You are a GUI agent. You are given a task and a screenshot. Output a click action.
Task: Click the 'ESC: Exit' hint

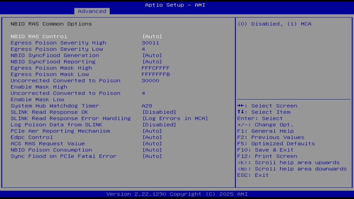(253, 175)
